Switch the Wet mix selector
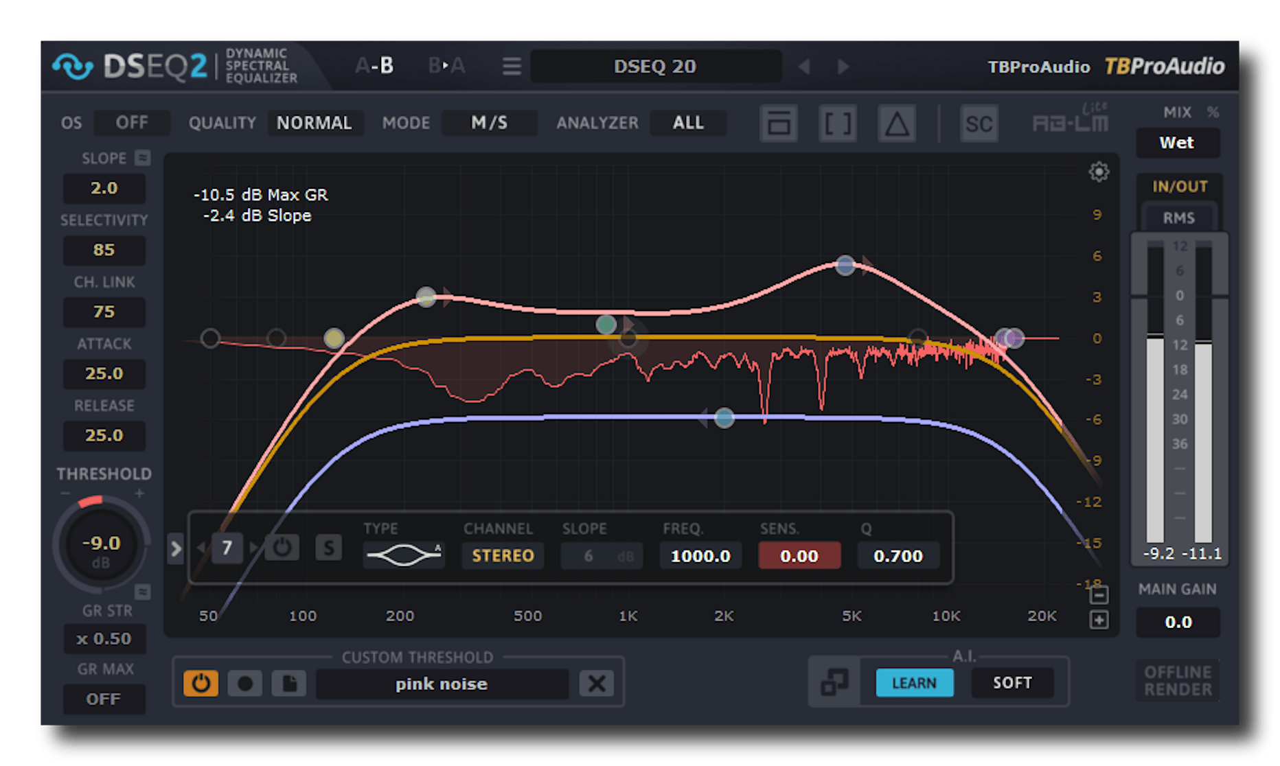This screenshot has height=766, width=1280. click(1177, 143)
